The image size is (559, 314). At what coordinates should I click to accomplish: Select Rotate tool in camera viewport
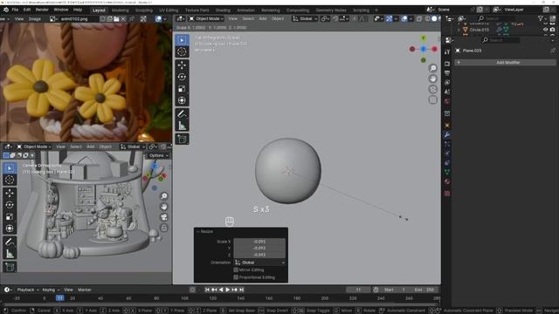point(10,205)
